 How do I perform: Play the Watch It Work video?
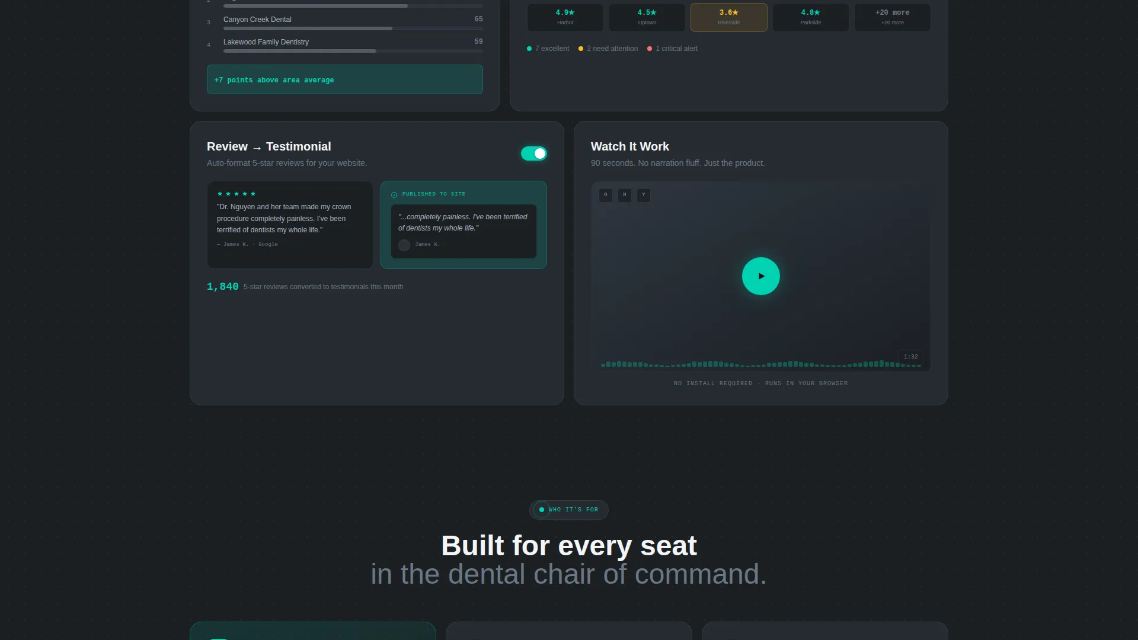point(761,276)
